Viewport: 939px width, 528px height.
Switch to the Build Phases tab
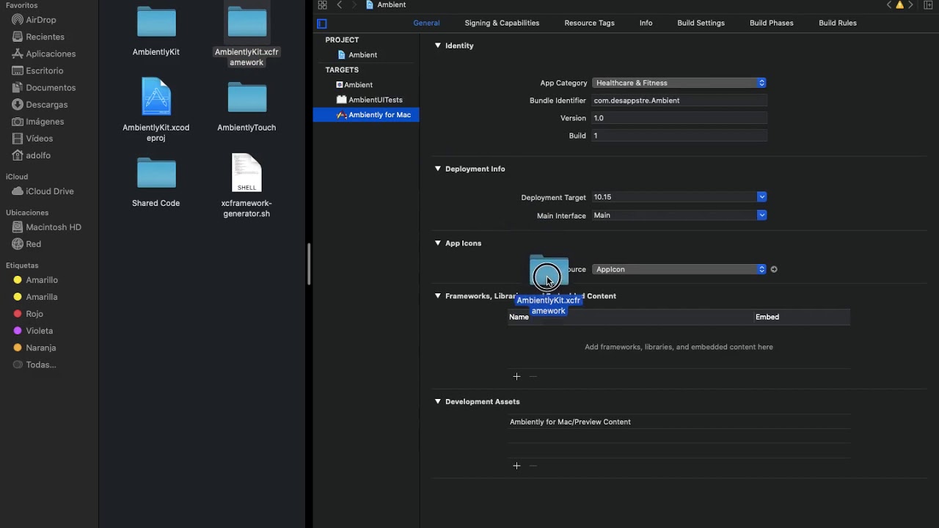pyautogui.click(x=771, y=23)
